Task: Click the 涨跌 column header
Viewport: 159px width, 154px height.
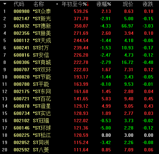Action: click(148, 4)
